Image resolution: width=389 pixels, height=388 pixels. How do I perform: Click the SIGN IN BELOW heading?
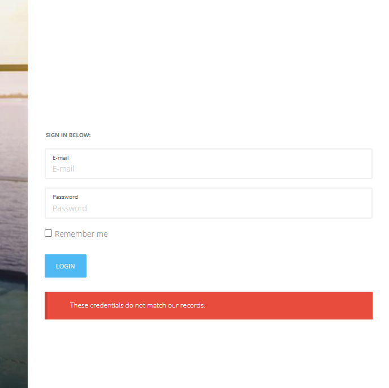tap(68, 135)
